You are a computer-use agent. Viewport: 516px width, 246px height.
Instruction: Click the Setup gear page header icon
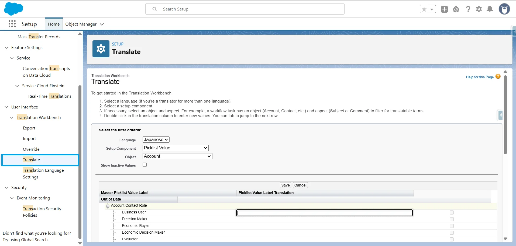click(x=101, y=49)
